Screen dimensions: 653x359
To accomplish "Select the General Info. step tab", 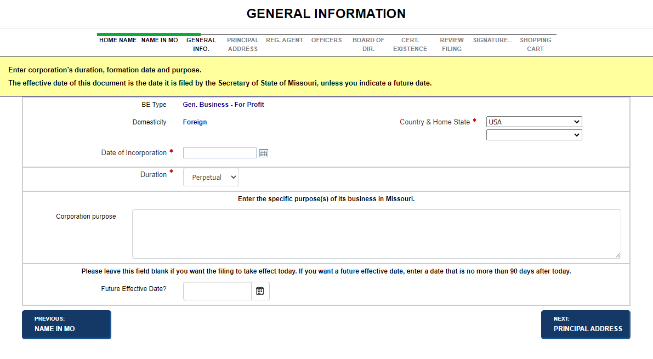I will coord(201,44).
